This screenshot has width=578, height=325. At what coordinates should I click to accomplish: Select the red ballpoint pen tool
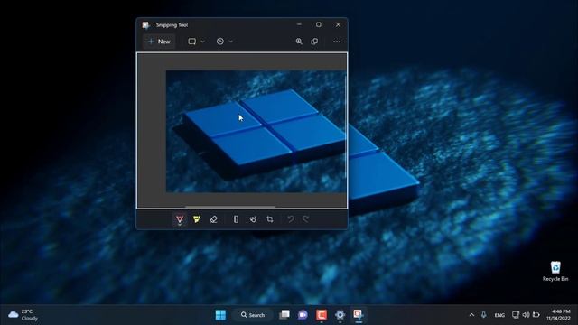[x=180, y=219]
